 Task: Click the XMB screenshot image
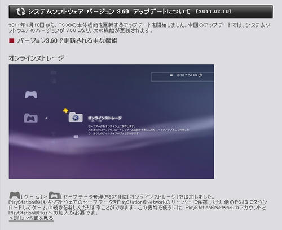pos(111,121)
